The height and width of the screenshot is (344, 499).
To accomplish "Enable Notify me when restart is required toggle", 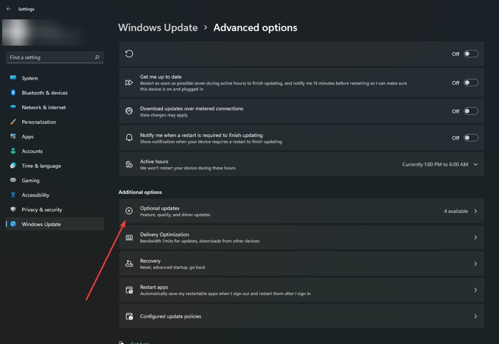I will click(x=471, y=138).
